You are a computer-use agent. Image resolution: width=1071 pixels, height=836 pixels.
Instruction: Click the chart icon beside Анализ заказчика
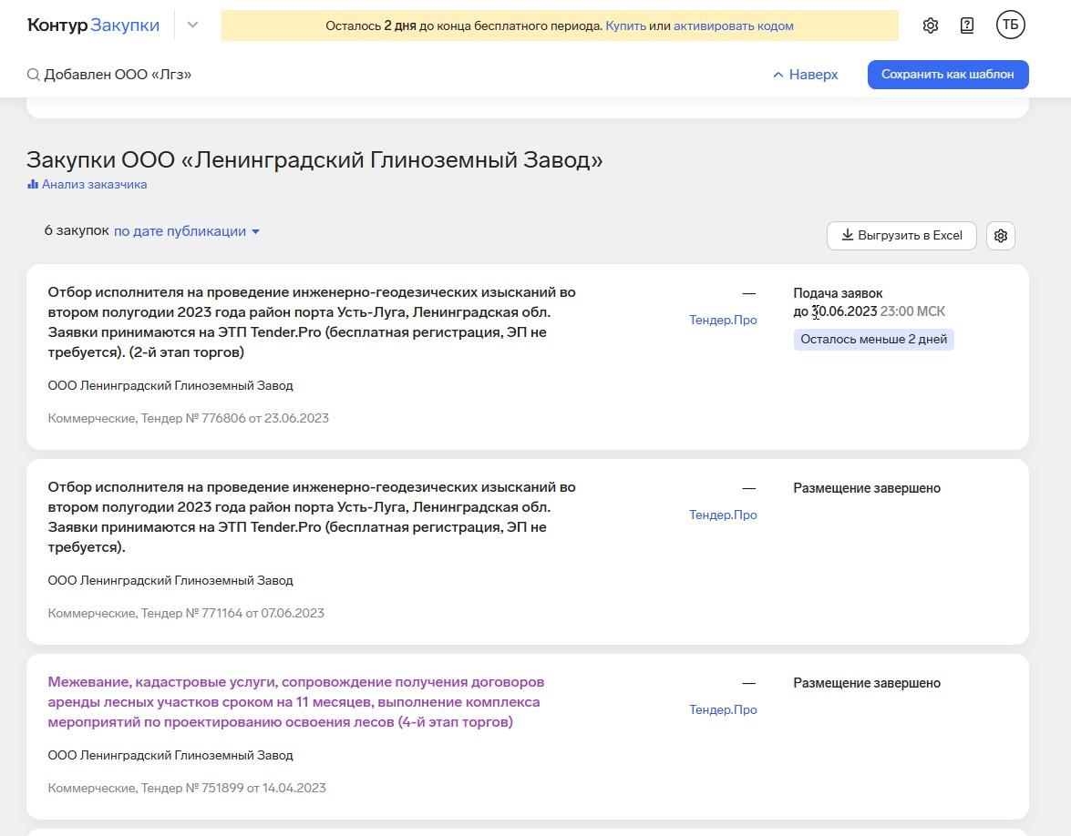pyautogui.click(x=33, y=184)
